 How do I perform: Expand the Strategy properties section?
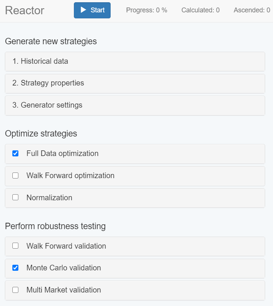click(x=48, y=83)
